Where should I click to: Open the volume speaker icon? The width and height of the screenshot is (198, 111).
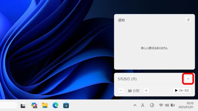[167, 105]
